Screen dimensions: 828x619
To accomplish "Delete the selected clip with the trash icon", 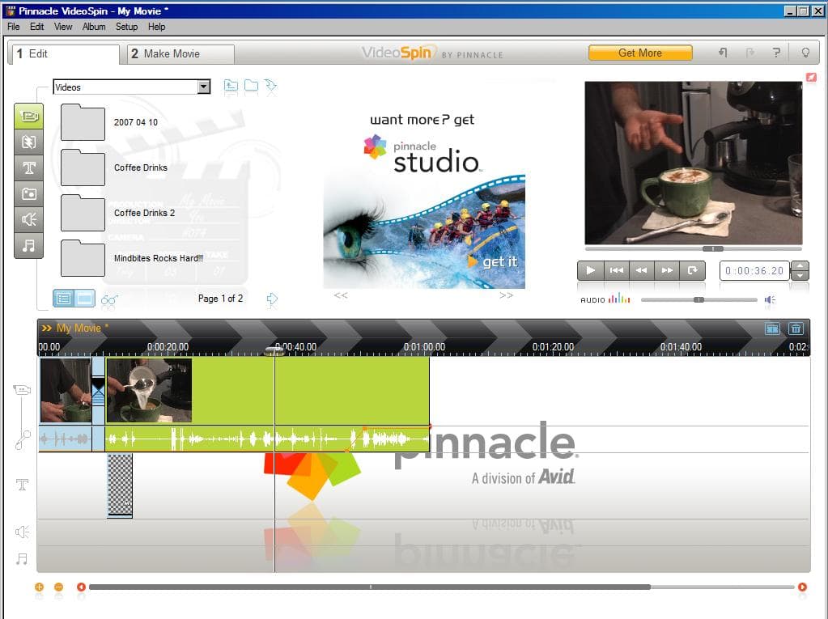I will pyautogui.click(x=796, y=329).
